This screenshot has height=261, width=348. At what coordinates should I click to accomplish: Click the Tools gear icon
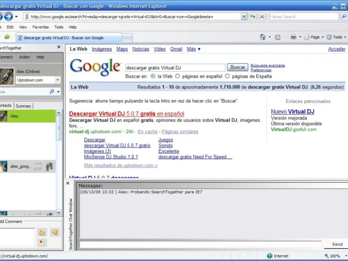point(329,37)
